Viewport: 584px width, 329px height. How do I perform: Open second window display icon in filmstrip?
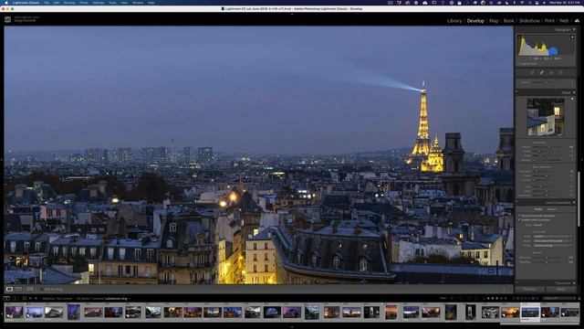pos(16,299)
